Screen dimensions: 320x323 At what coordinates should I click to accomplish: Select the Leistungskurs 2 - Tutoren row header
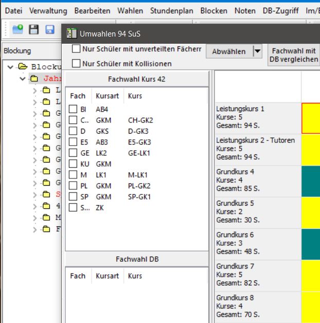(x=258, y=149)
